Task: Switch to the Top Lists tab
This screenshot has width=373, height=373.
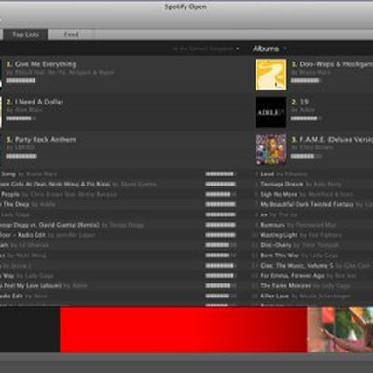Action: pyautogui.click(x=25, y=35)
